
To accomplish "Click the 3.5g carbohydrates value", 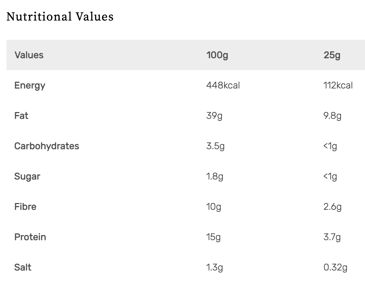I will 215,146.
